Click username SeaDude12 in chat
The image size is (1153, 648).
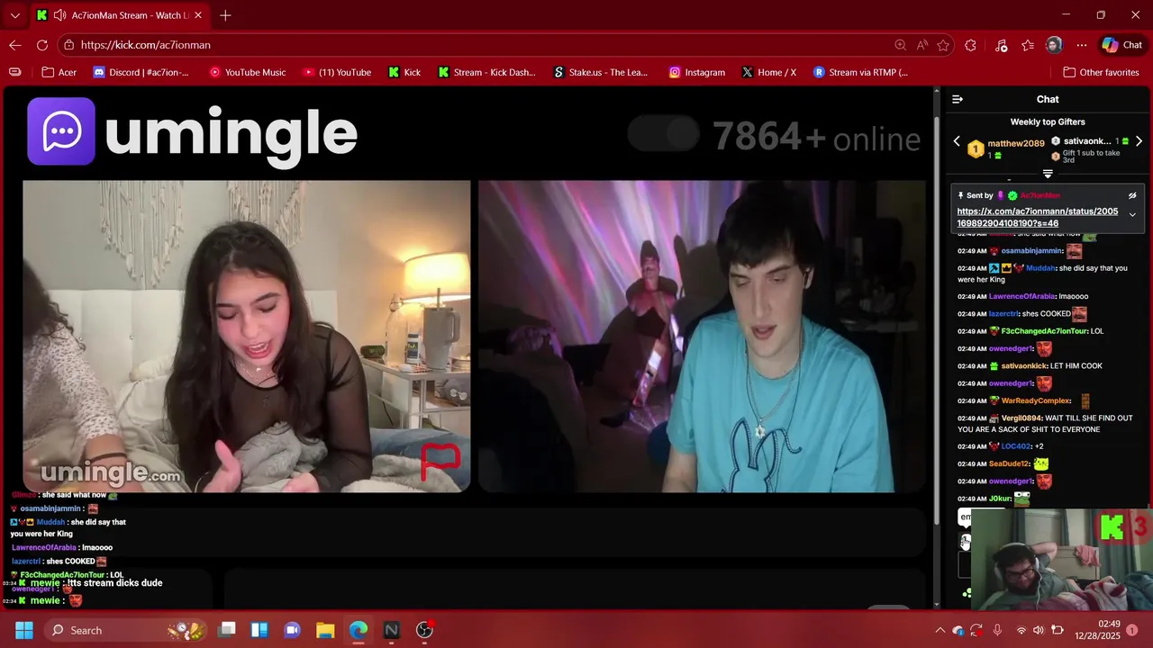pyautogui.click(x=1009, y=463)
